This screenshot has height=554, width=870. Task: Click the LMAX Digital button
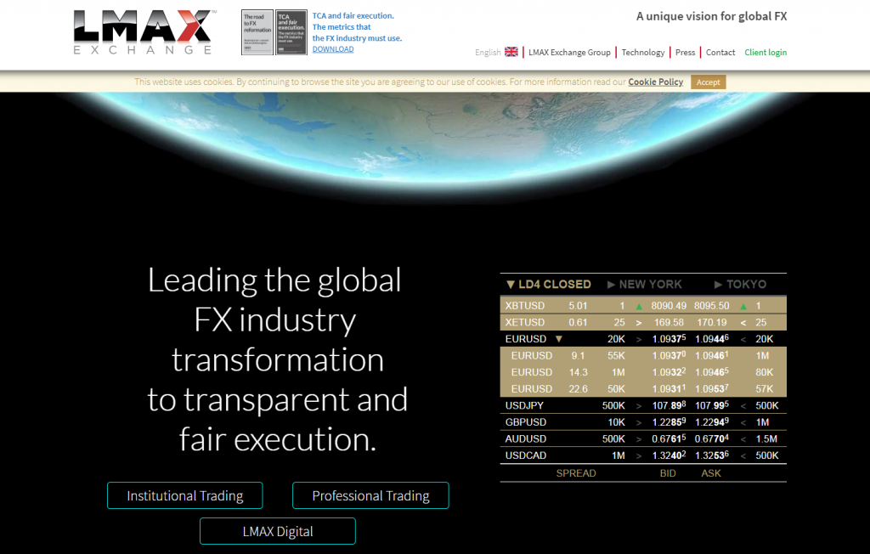278,531
